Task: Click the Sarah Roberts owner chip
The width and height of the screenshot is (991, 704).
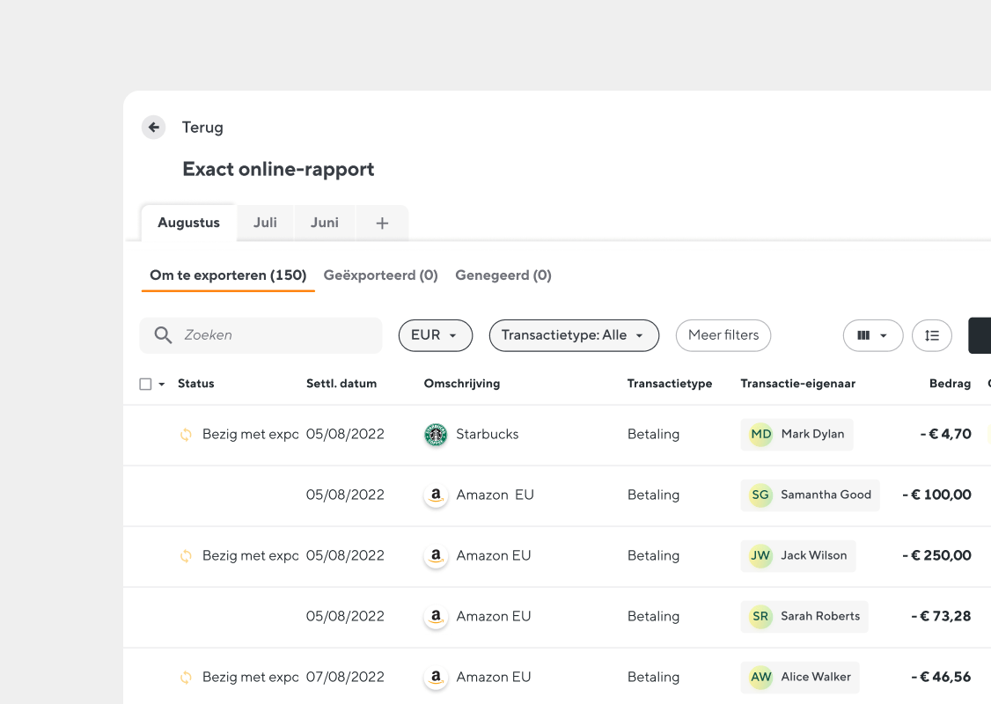Action: click(804, 616)
